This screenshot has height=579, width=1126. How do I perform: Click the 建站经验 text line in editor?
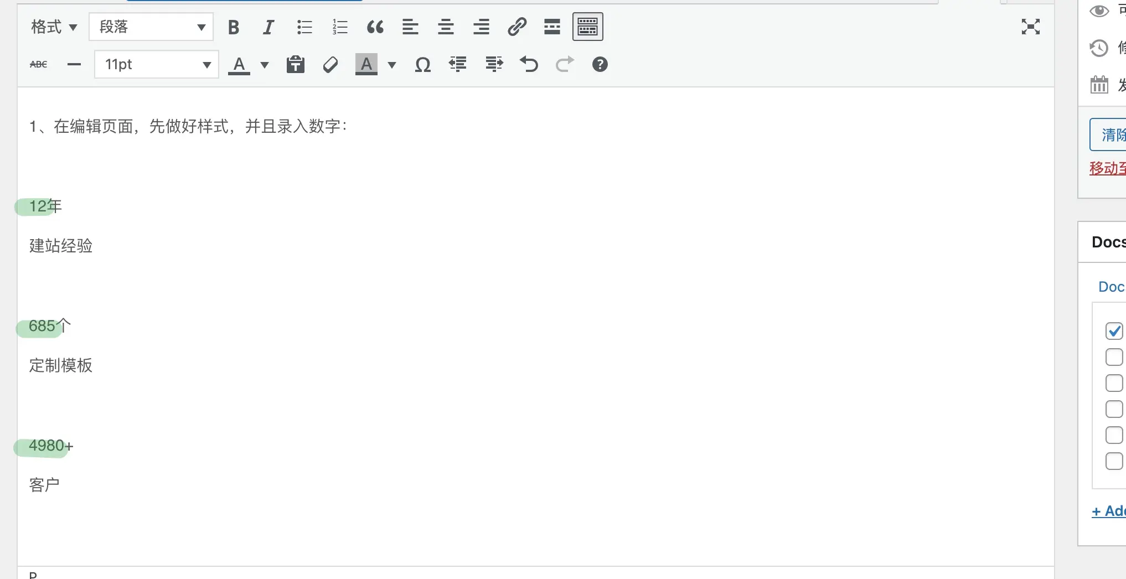[x=61, y=246]
